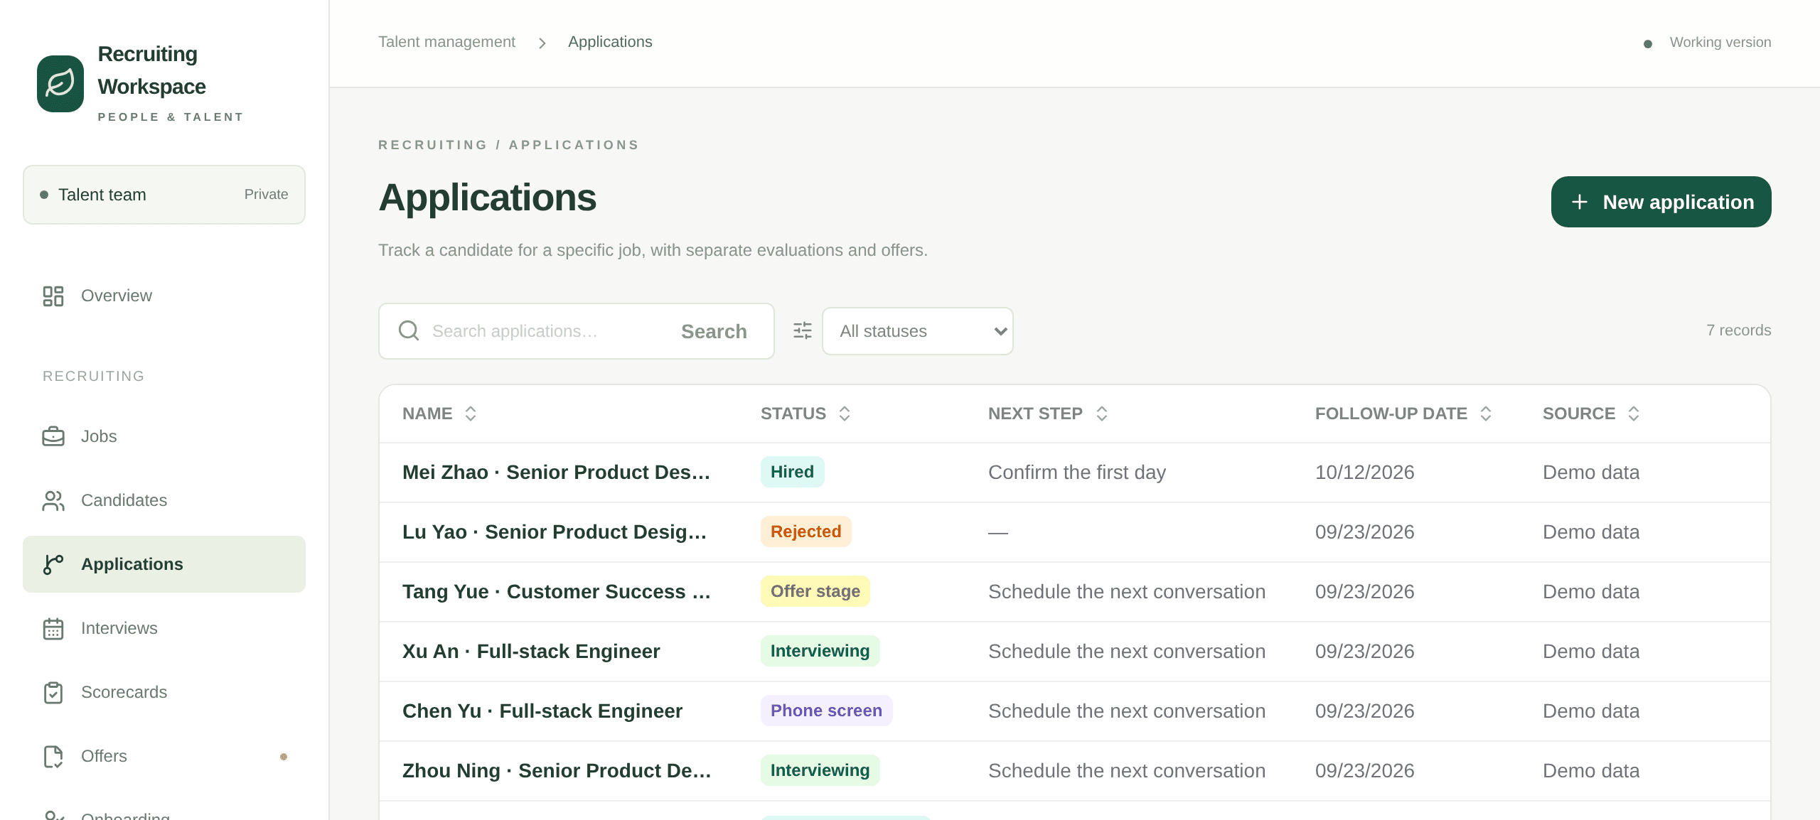Sort by Source column arrows
Image resolution: width=1820 pixels, height=820 pixels.
(x=1634, y=414)
